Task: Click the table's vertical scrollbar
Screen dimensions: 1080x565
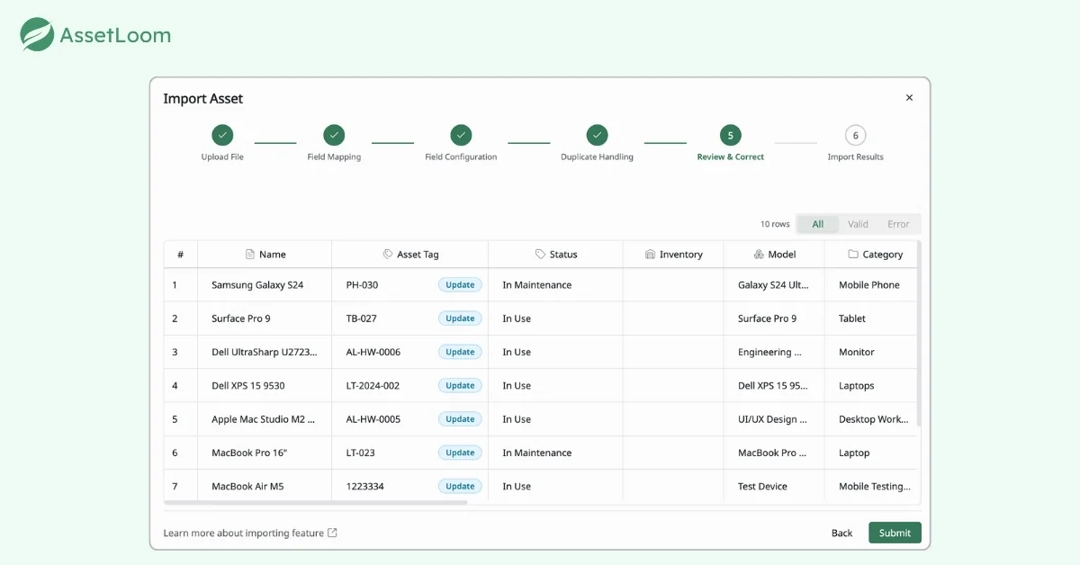Action: click(x=919, y=333)
